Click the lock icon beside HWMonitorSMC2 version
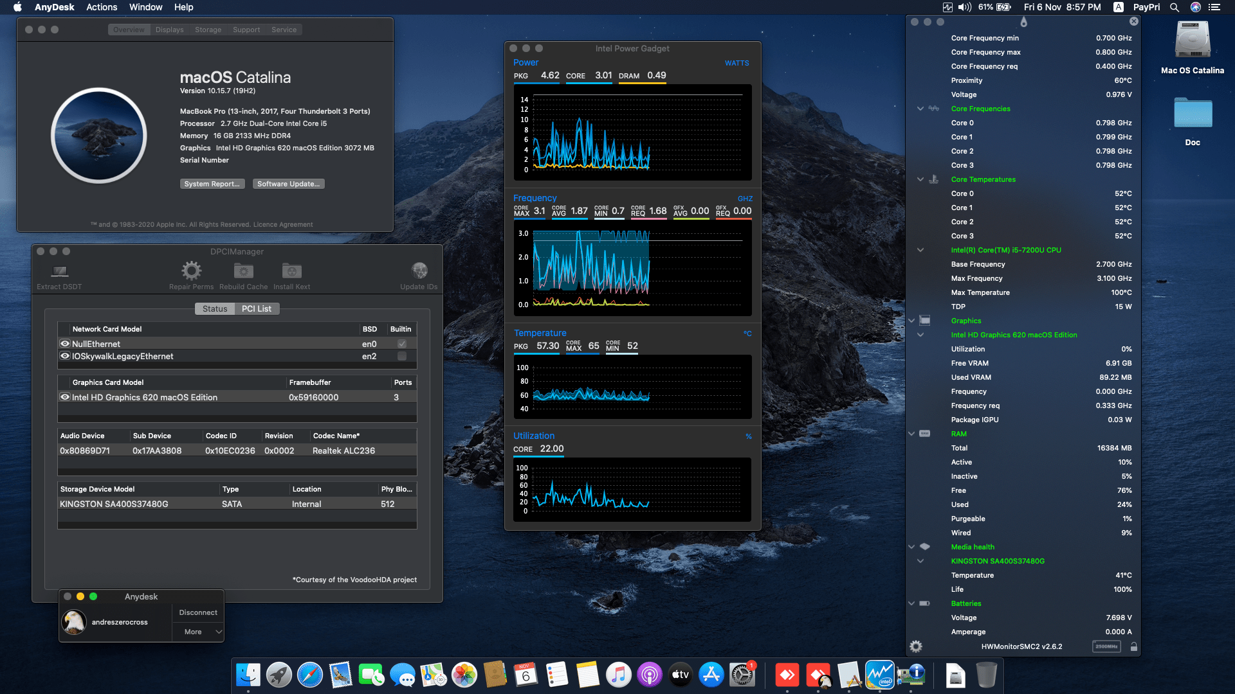This screenshot has width=1235, height=694. click(x=1133, y=646)
